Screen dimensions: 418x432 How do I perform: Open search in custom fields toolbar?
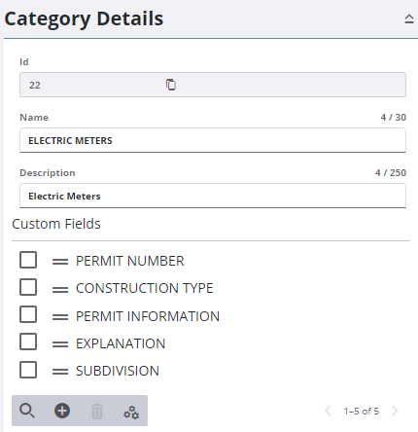point(27,411)
